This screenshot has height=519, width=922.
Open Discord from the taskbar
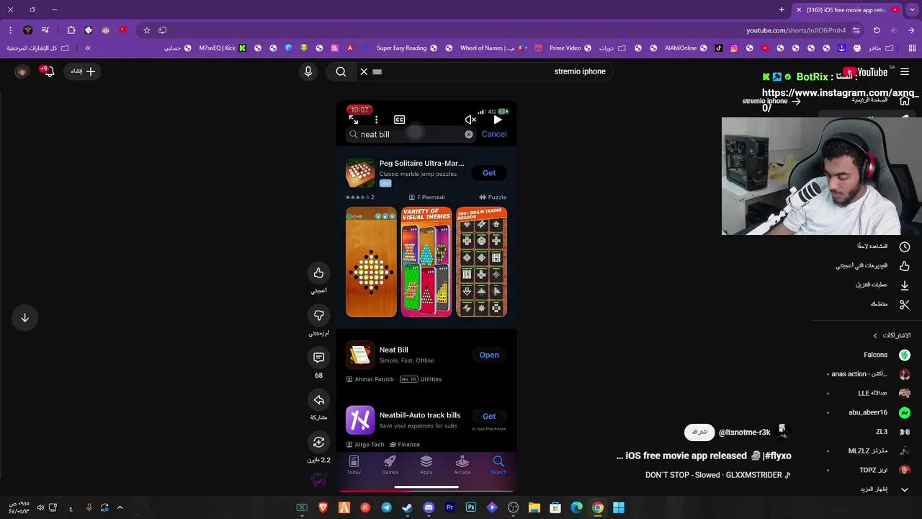429,507
